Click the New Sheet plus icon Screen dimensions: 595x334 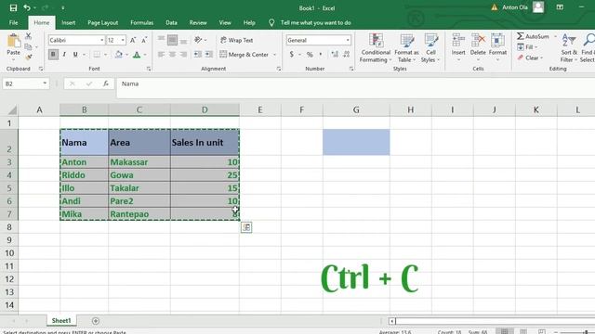(96, 321)
